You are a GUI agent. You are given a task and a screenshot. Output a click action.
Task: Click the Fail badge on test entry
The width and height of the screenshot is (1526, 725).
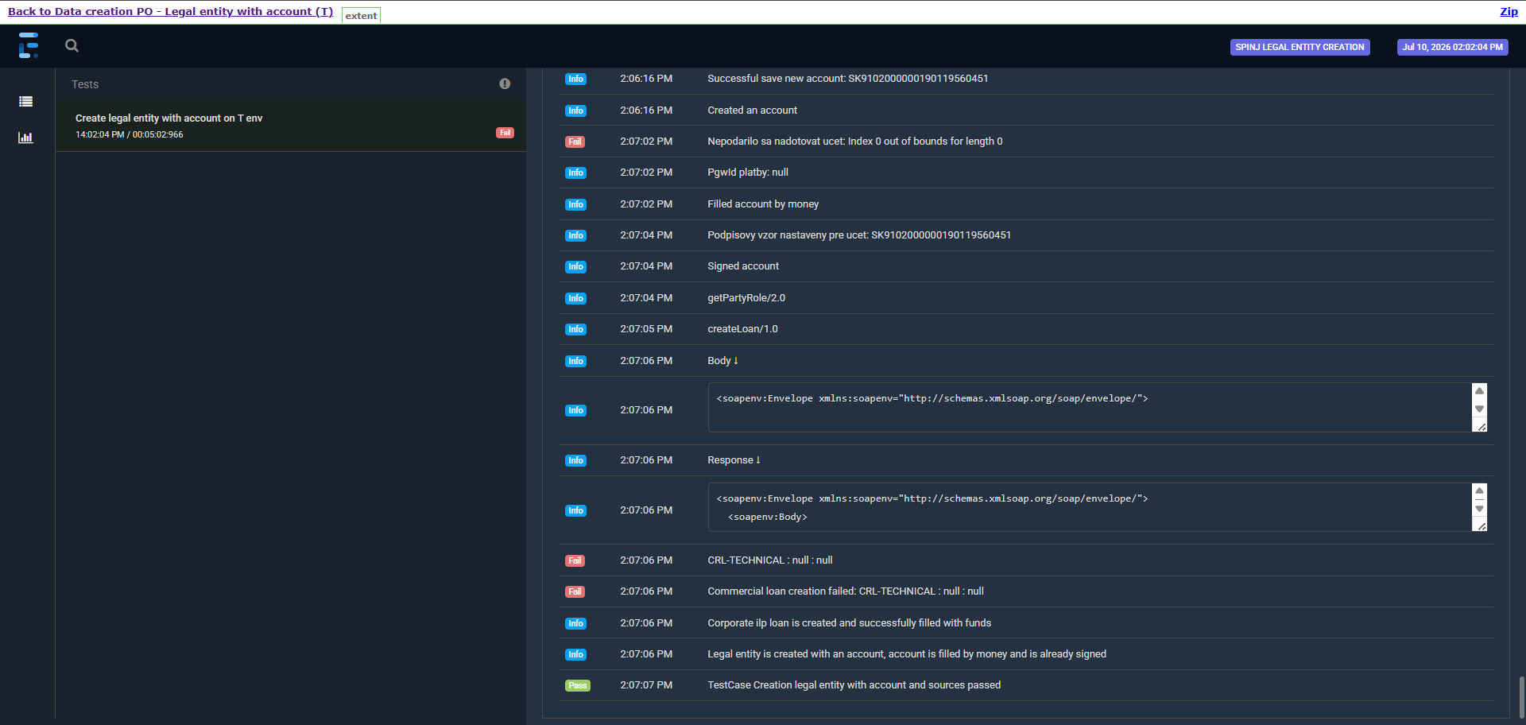pyautogui.click(x=505, y=133)
